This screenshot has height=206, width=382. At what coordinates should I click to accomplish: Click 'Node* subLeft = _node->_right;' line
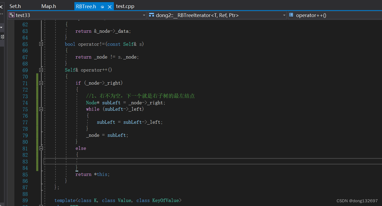(126, 103)
